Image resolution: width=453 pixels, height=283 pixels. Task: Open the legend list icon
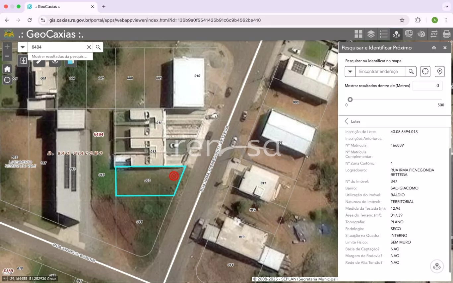pyautogui.click(x=383, y=34)
